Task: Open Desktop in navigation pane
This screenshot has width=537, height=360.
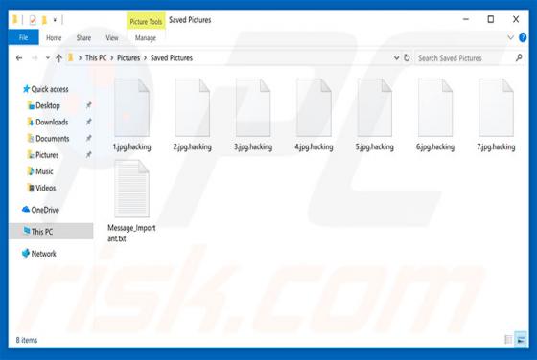Action: point(48,105)
